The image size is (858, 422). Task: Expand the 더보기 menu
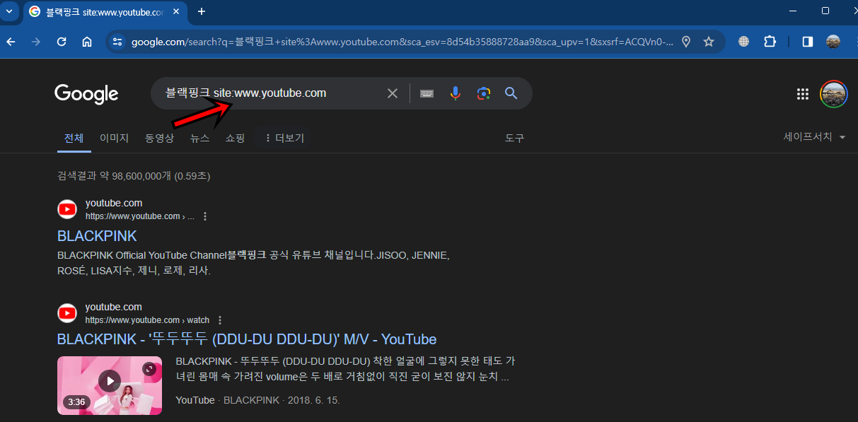(284, 139)
